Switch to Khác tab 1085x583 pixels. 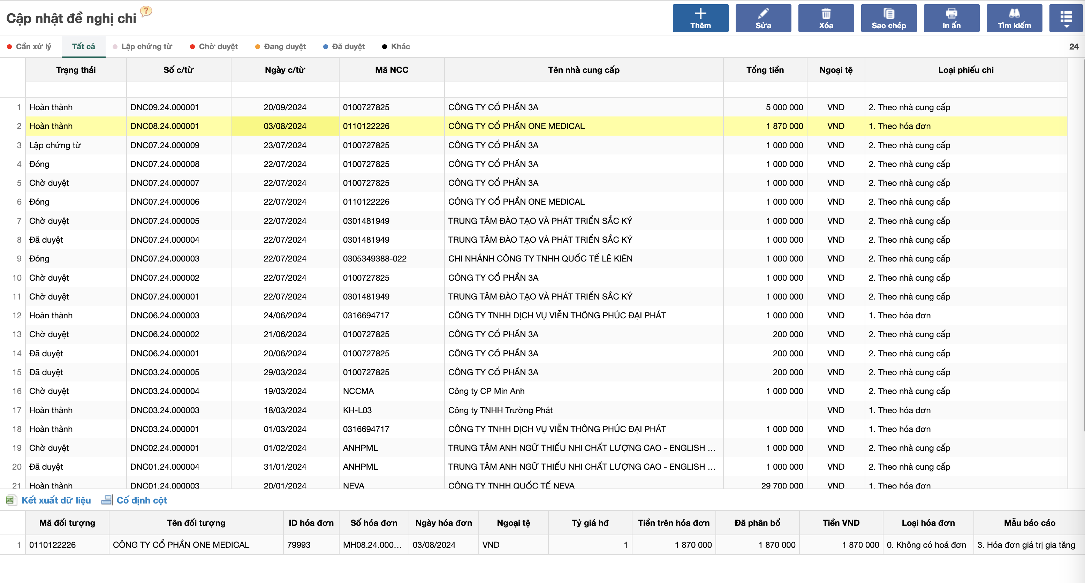point(396,46)
